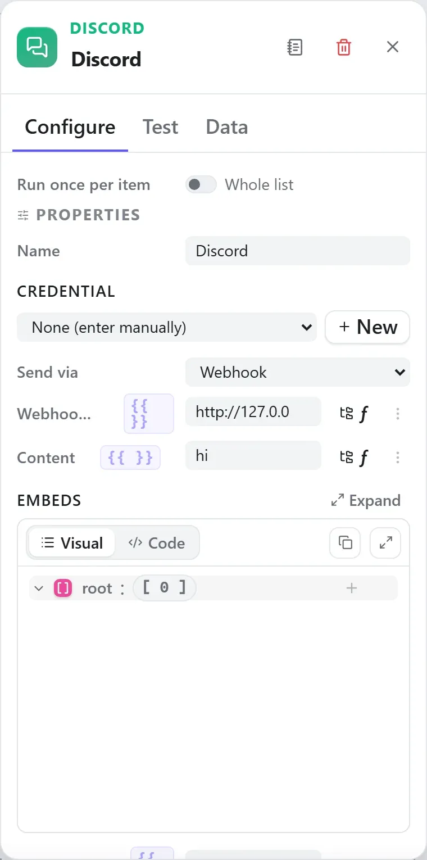Open variable picker icon for Content
This screenshot has width=427, height=860.
347,458
